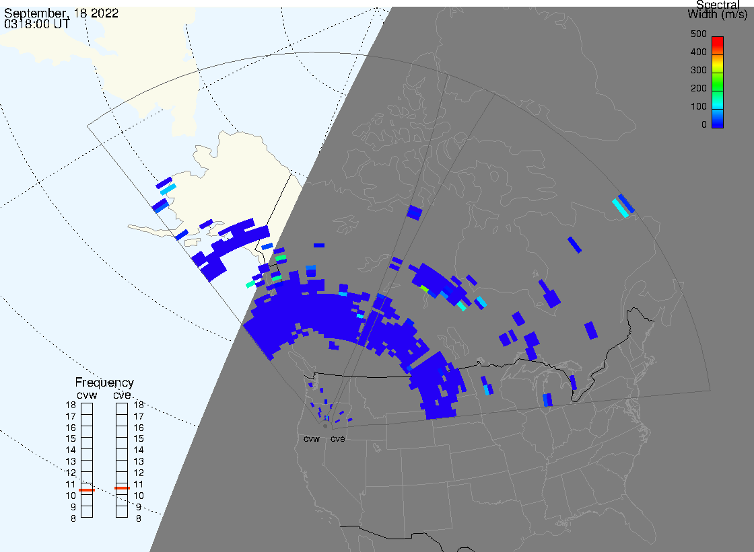
Task: Click the spectral width color bar
Action: pos(718,82)
